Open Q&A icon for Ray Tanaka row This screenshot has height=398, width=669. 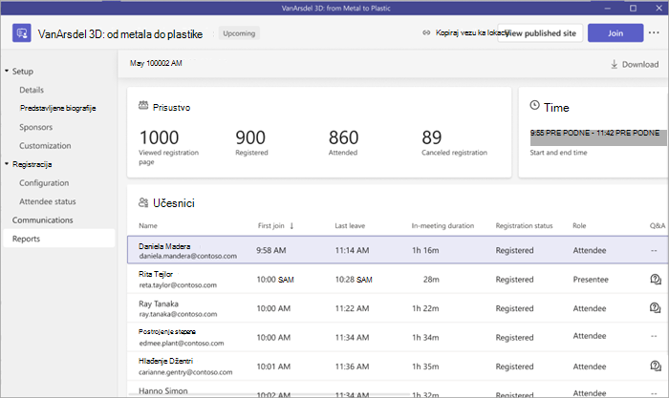coord(655,307)
